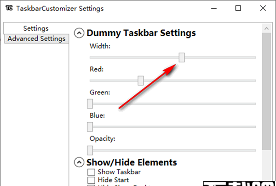
Task: Minimize the TaskbarCustomizer Settings window
Action: (x=214, y=8)
